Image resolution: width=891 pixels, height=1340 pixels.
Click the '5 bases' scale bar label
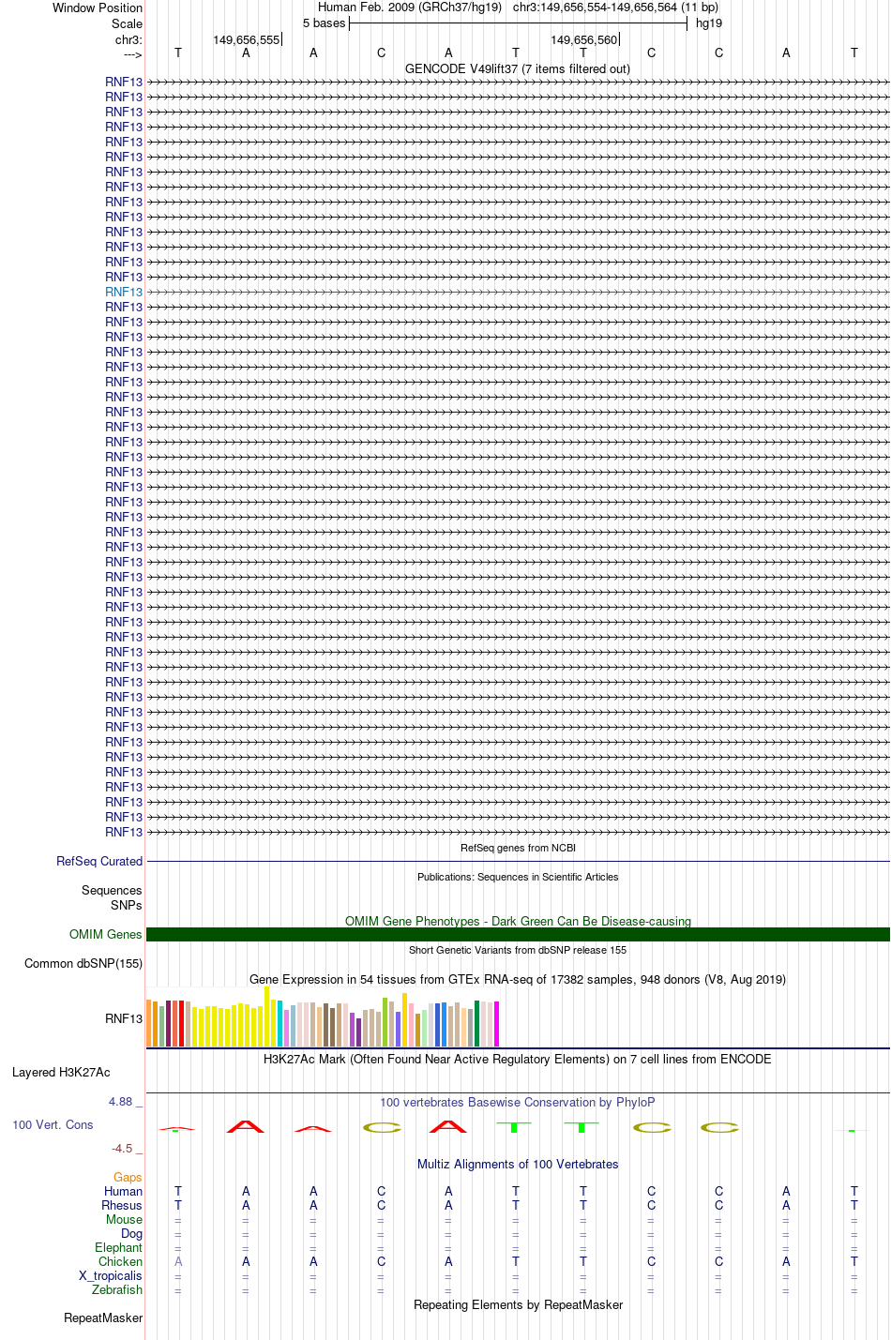coord(324,23)
